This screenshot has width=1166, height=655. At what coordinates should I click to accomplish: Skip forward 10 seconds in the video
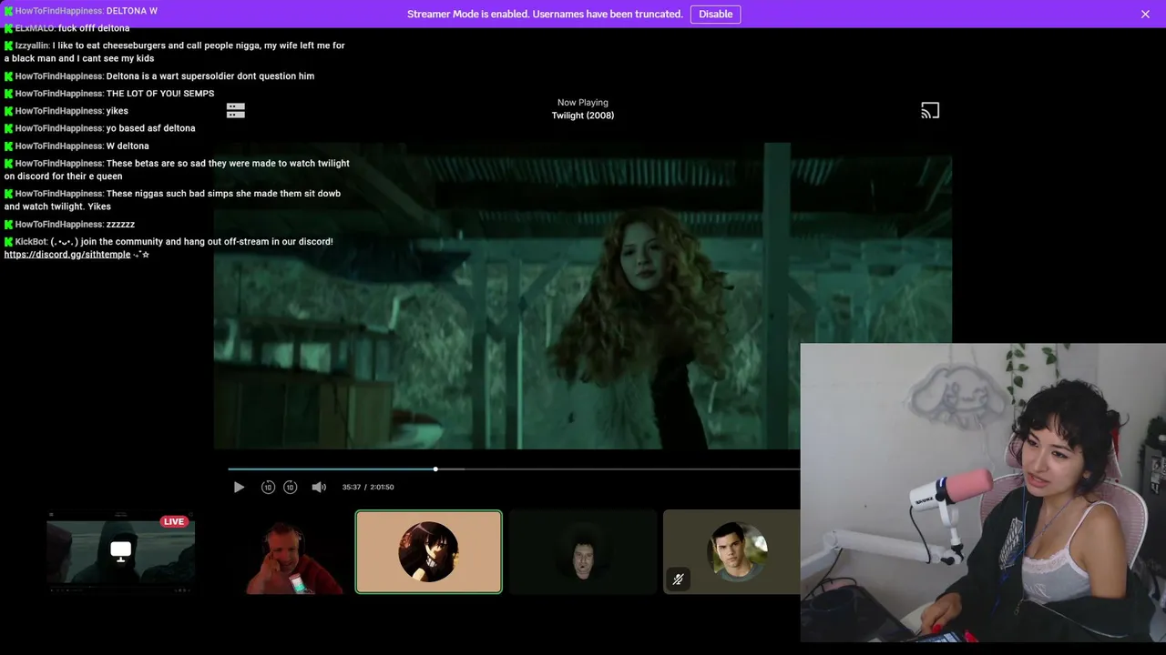(290, 488)
